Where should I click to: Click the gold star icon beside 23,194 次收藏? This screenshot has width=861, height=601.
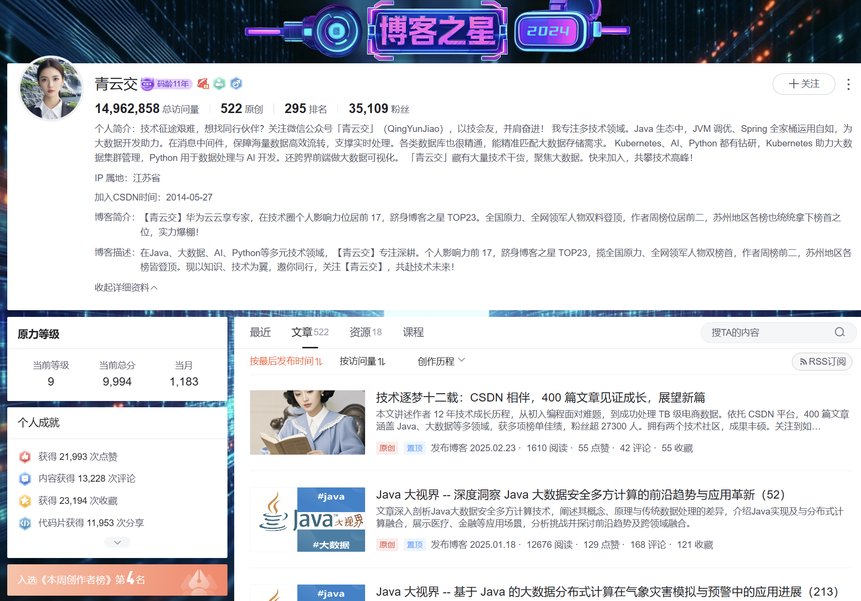tap(25, 501)
